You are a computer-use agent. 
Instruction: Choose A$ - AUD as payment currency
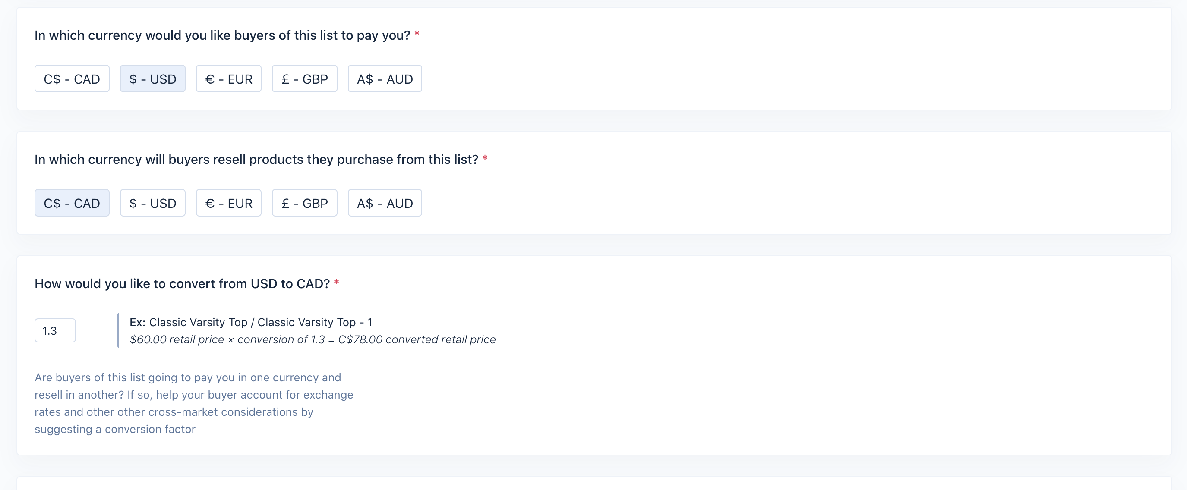click(x=385, y=79)
